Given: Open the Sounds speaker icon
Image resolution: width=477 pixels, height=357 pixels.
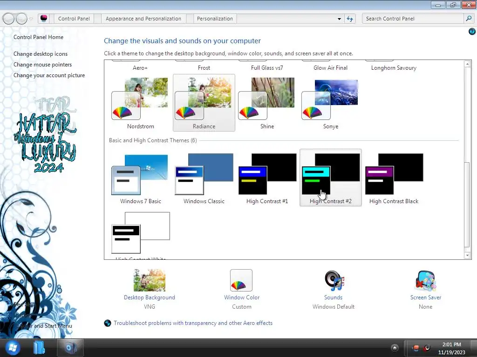Looking at the screenshot, I should [334, 280].
